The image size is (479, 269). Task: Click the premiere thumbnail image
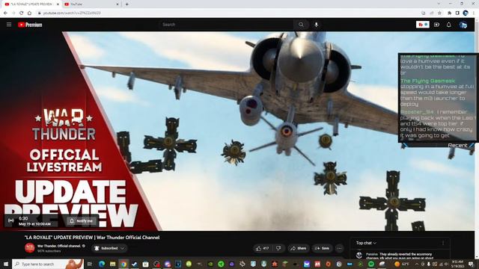[x=238, y=132]
